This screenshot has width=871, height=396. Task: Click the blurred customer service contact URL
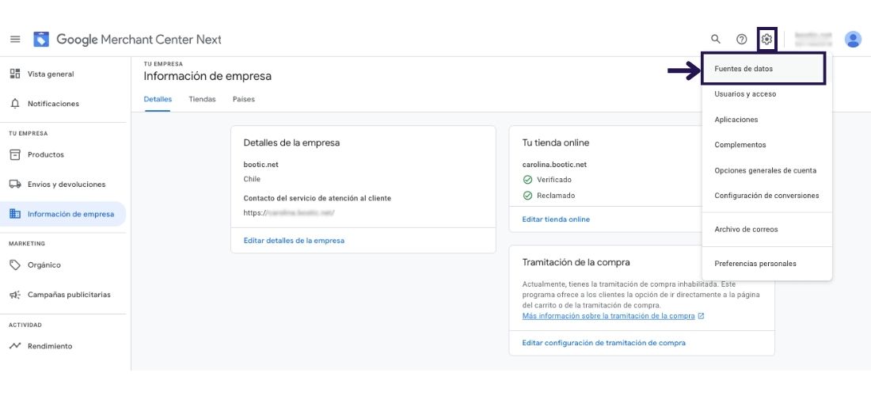(x=289, y=213)
